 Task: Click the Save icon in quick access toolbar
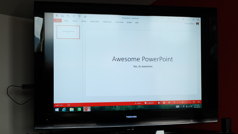(62, 16)
